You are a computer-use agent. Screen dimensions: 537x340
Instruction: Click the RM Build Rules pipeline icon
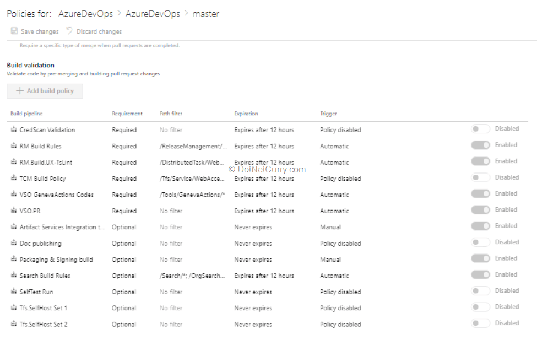pos(14,145)
